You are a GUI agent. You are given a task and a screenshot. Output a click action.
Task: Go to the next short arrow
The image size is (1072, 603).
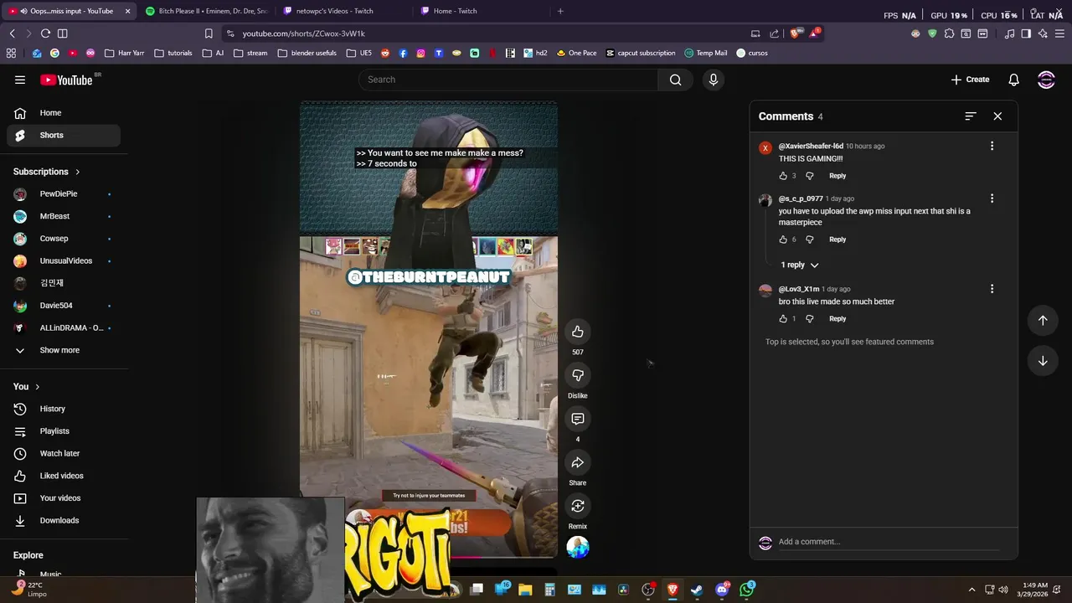(x=1043, y=361)
